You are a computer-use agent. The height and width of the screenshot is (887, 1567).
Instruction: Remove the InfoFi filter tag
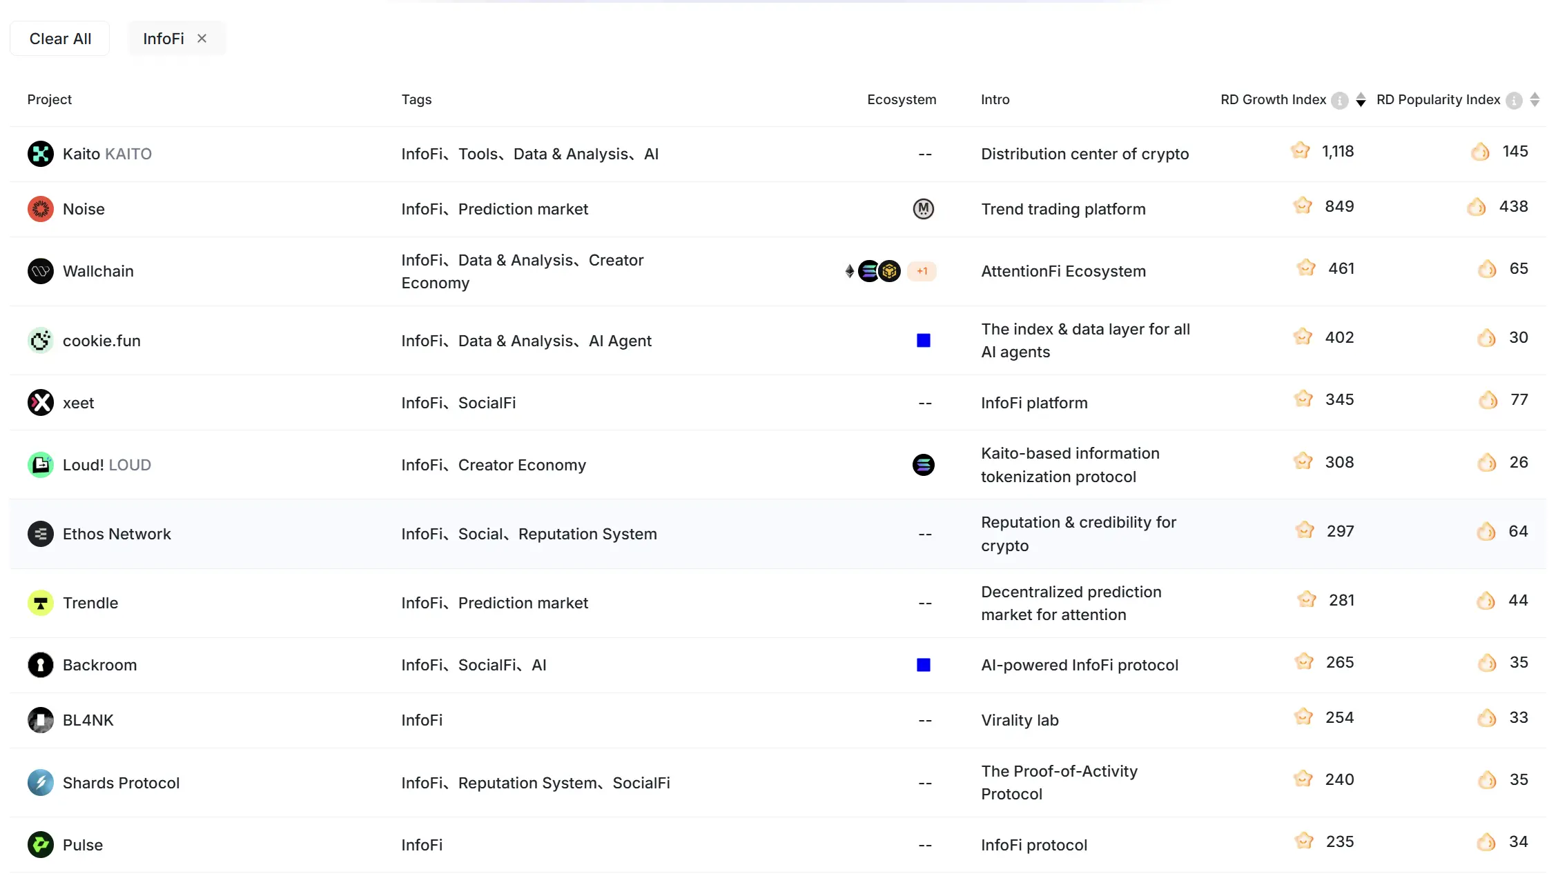[x=202, y=39]
